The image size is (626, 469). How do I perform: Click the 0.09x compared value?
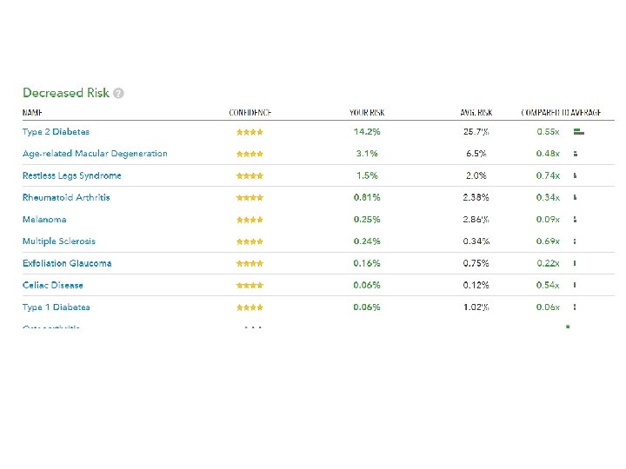[x=548, y=220]
